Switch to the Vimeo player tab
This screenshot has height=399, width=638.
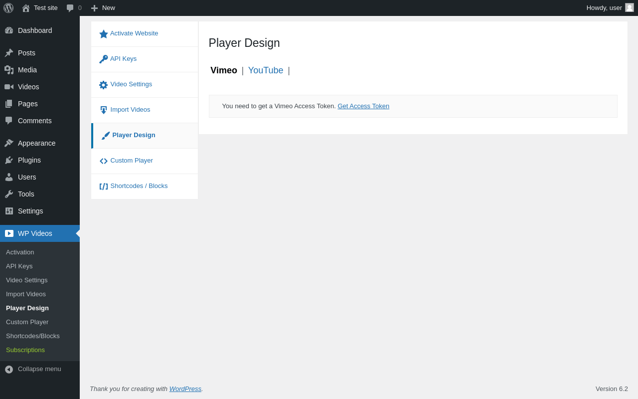224,70
